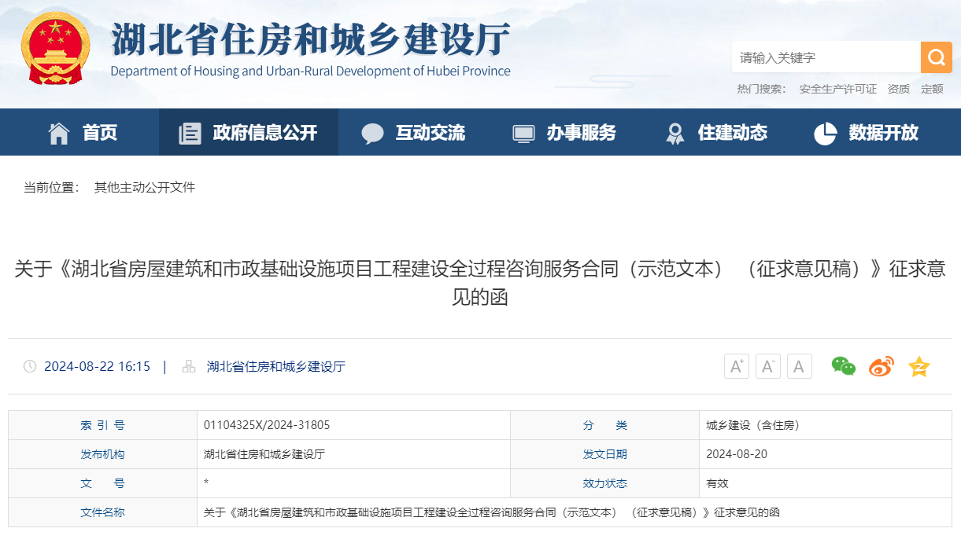
Task: Decrease font size with A- button
Action: 767,365
